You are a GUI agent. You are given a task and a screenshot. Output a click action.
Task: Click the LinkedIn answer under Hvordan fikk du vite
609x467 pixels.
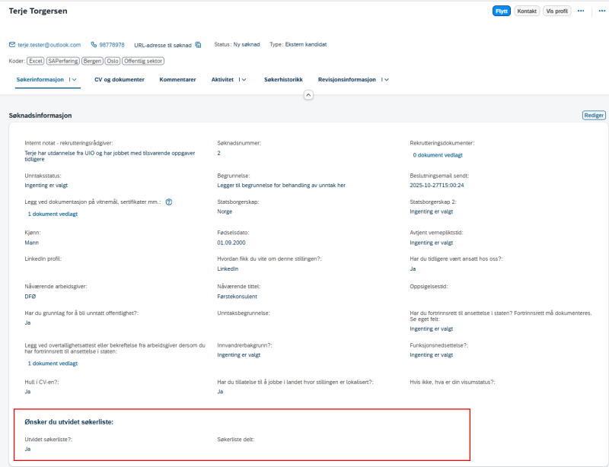(x=228, y=268)
